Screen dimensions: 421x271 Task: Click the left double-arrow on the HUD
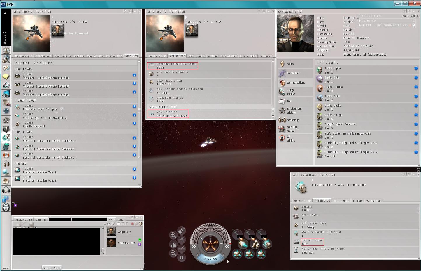194,247
